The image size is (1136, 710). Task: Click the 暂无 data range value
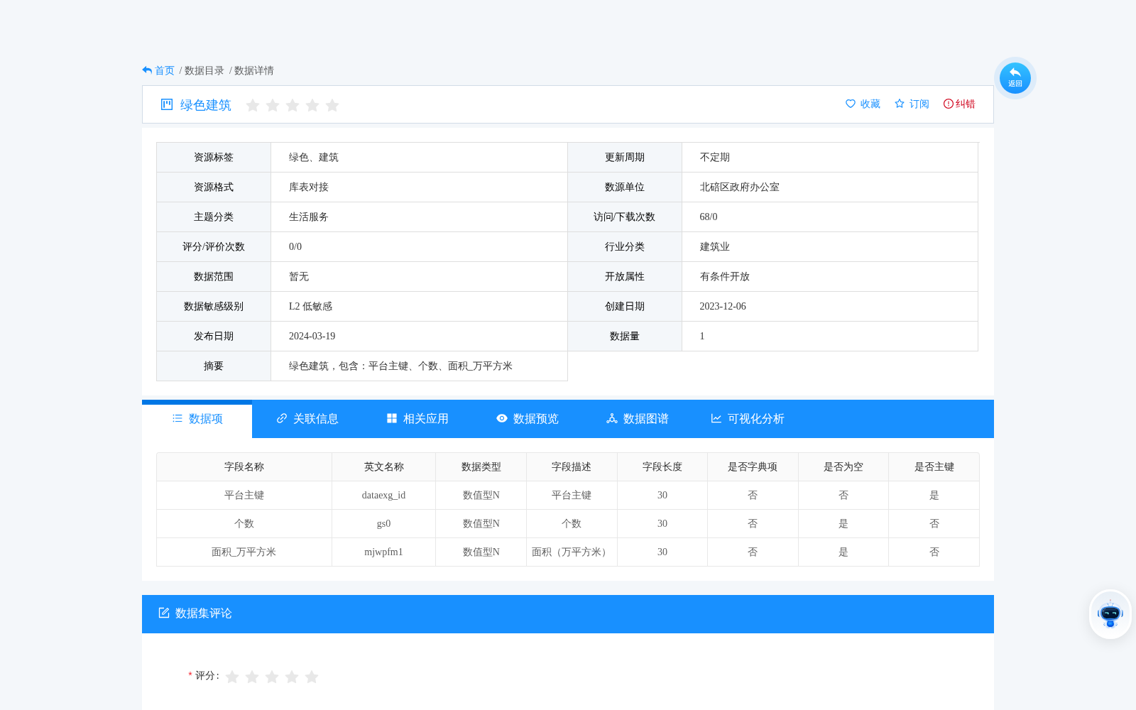point(299,277)
